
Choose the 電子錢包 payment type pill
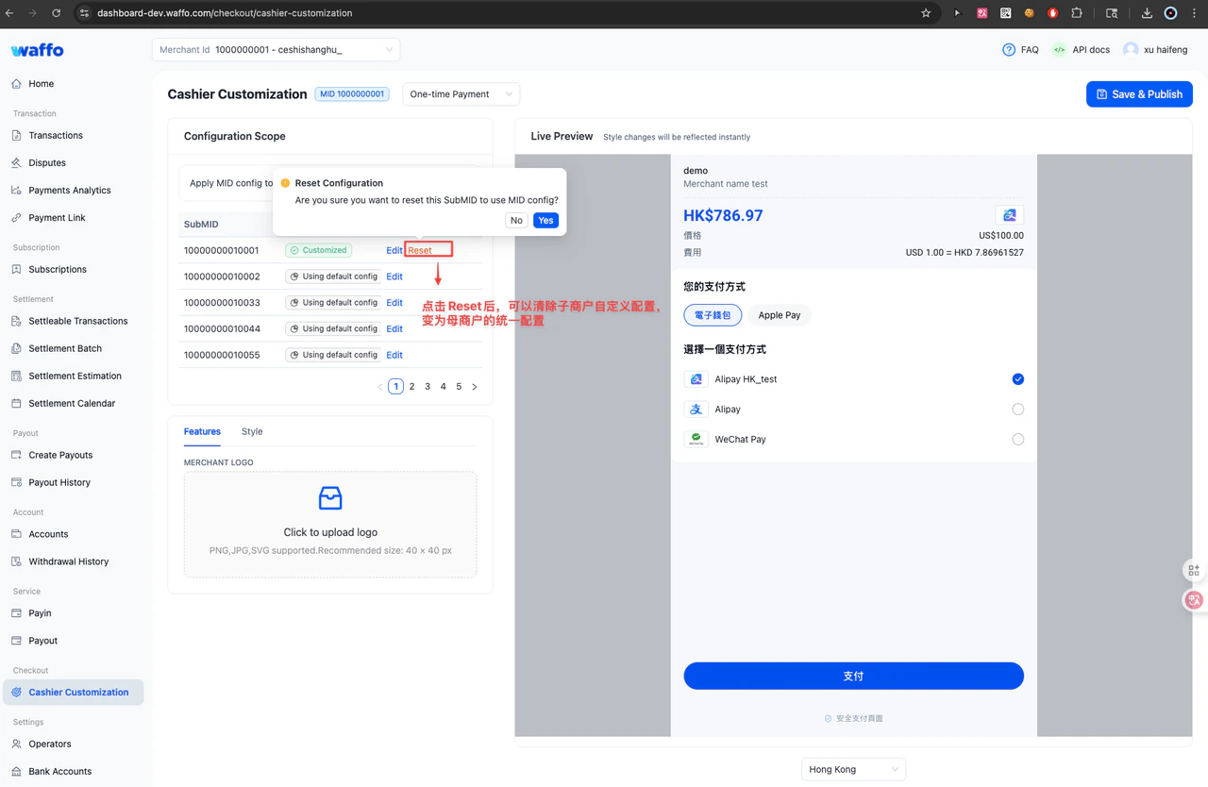point(713,315)
